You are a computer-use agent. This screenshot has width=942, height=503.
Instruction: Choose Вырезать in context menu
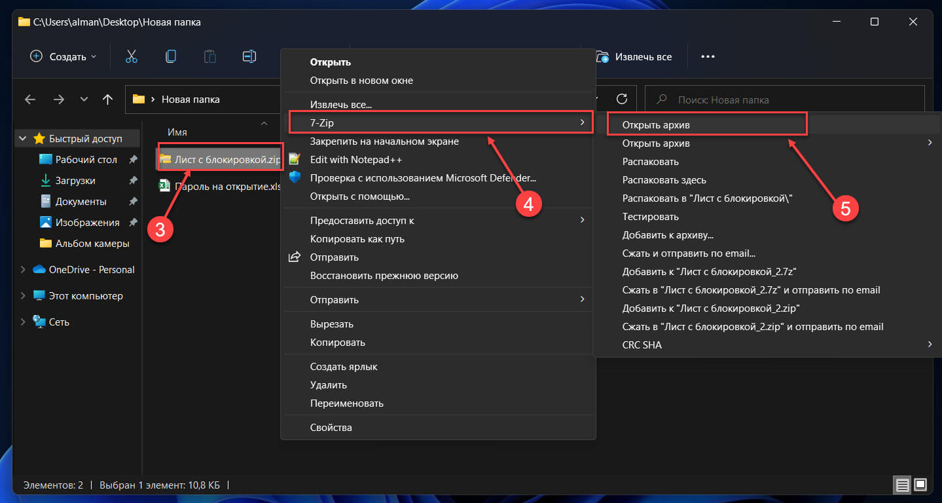pos(438,324)
